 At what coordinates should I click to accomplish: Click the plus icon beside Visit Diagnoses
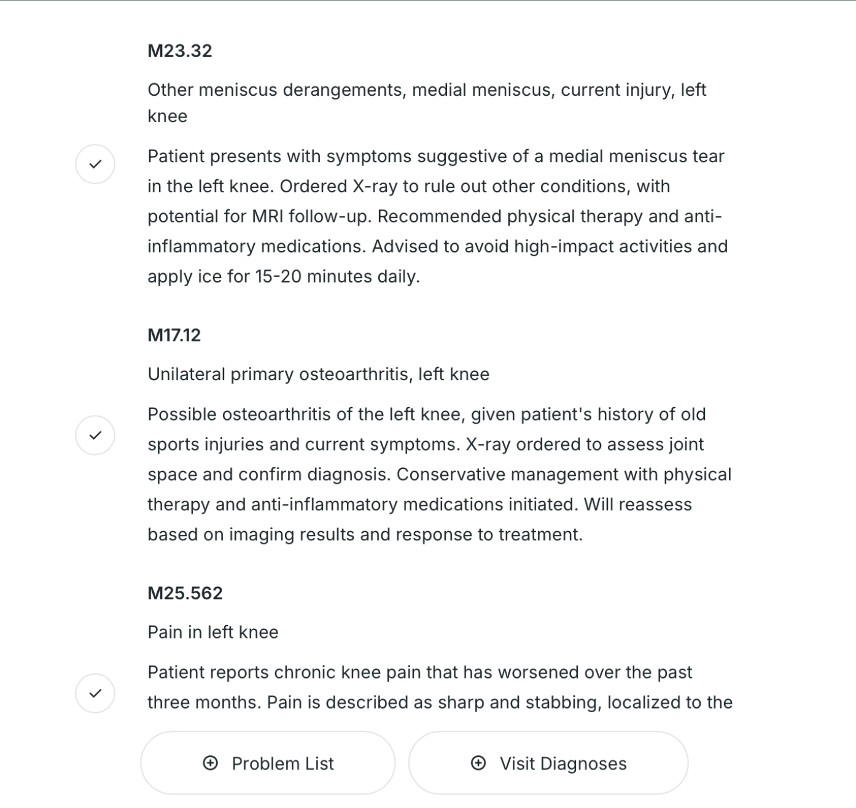pyautogui.click(x=478, y=763)
